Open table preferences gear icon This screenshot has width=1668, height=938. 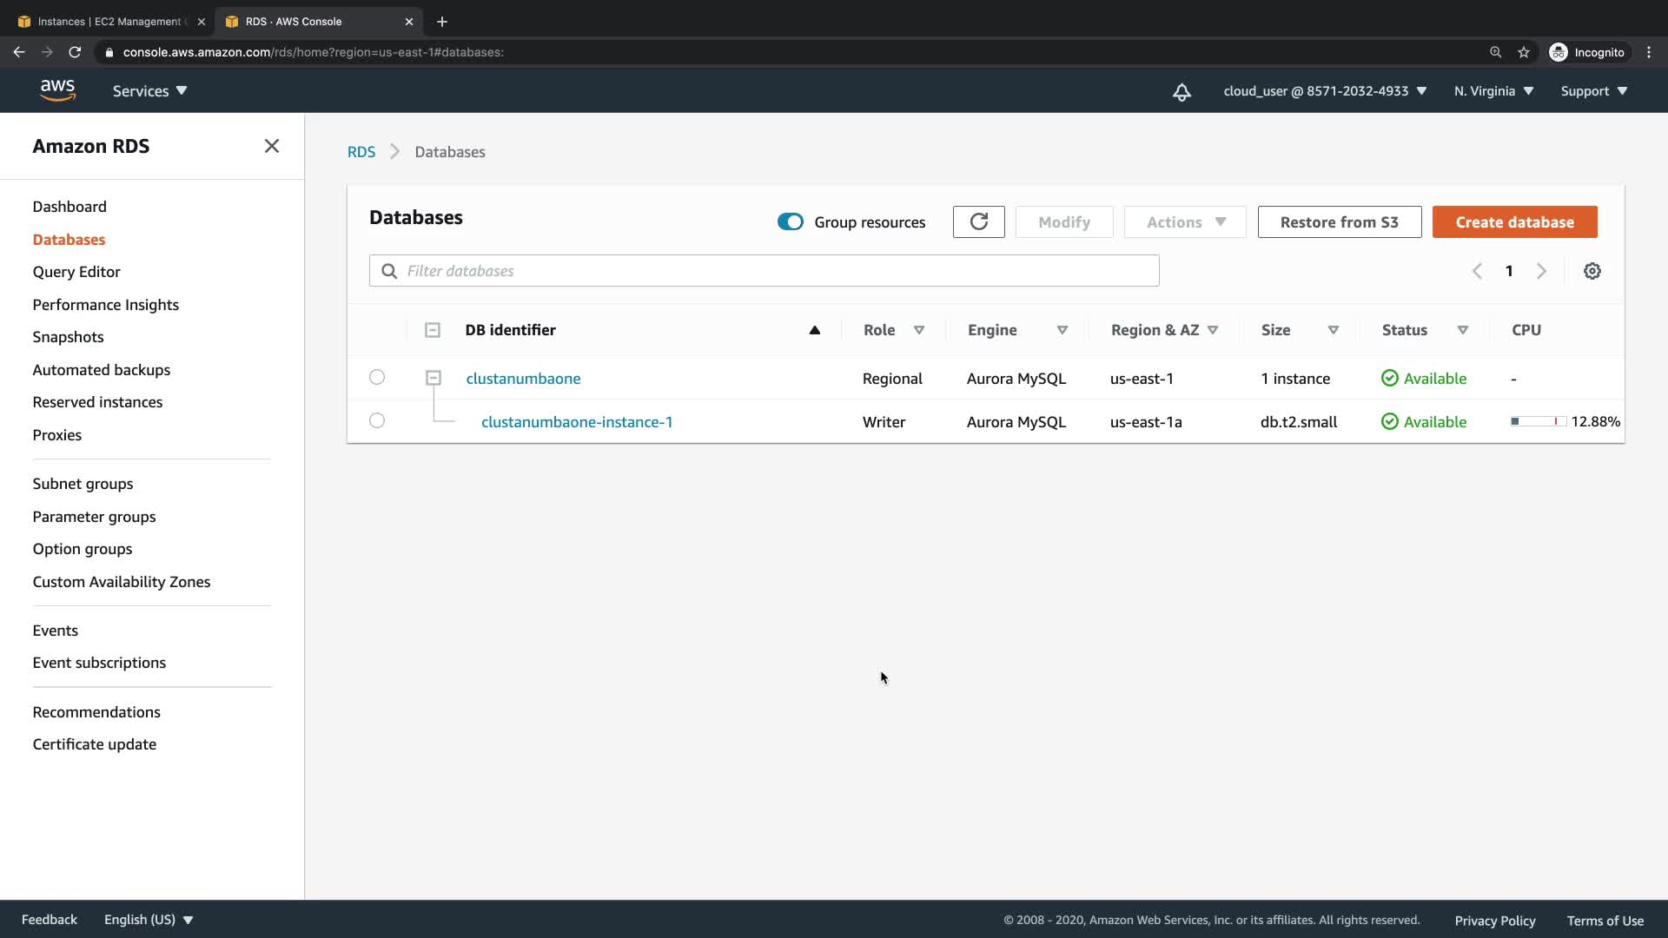(1592, 271)
